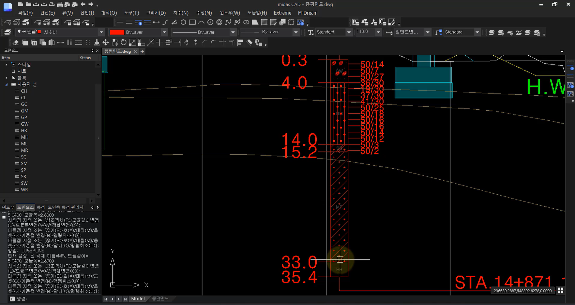Expand the 블록 tree node
The image size is (575, 305).
click(6, 78)
